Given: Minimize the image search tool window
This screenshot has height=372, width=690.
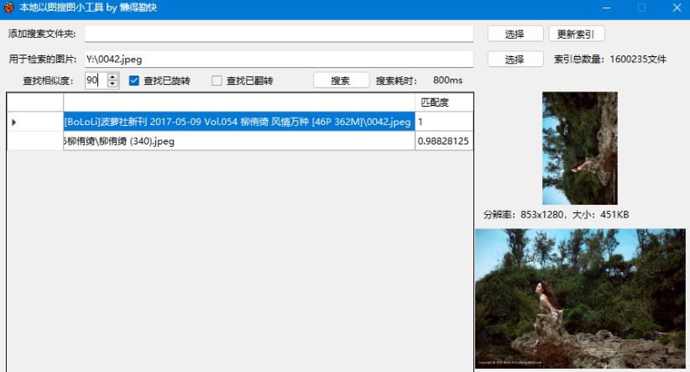Looking at the screenshot, I should (604, 8).
